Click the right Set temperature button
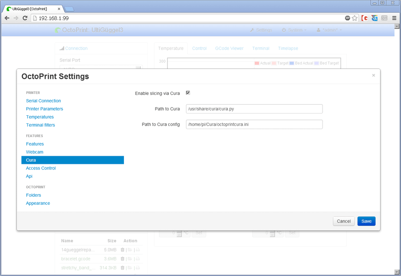The height and width of the screenshot is (276, 401). click(x=292, y=233)
